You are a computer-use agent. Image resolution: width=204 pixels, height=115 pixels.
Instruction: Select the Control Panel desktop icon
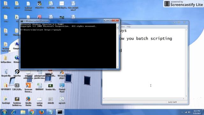62,88
